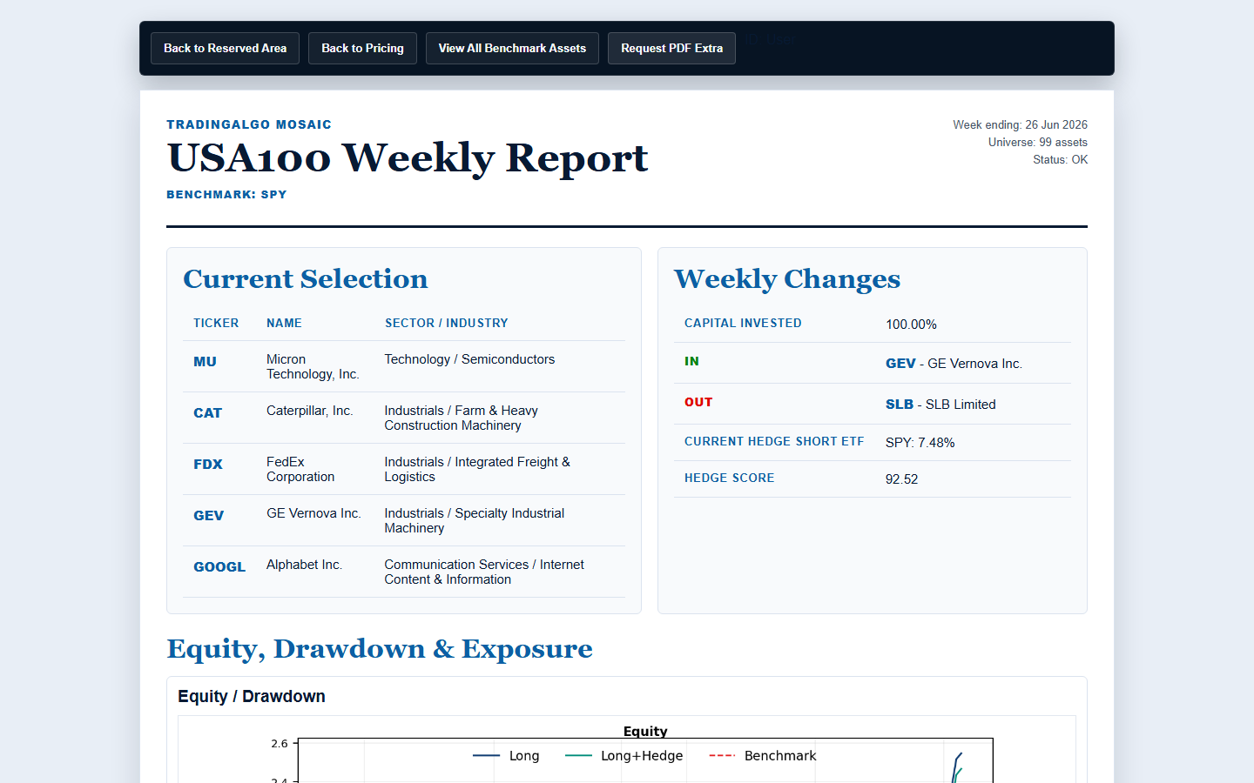Select the Long+Hedge legend entry

(x=624, y=755)
